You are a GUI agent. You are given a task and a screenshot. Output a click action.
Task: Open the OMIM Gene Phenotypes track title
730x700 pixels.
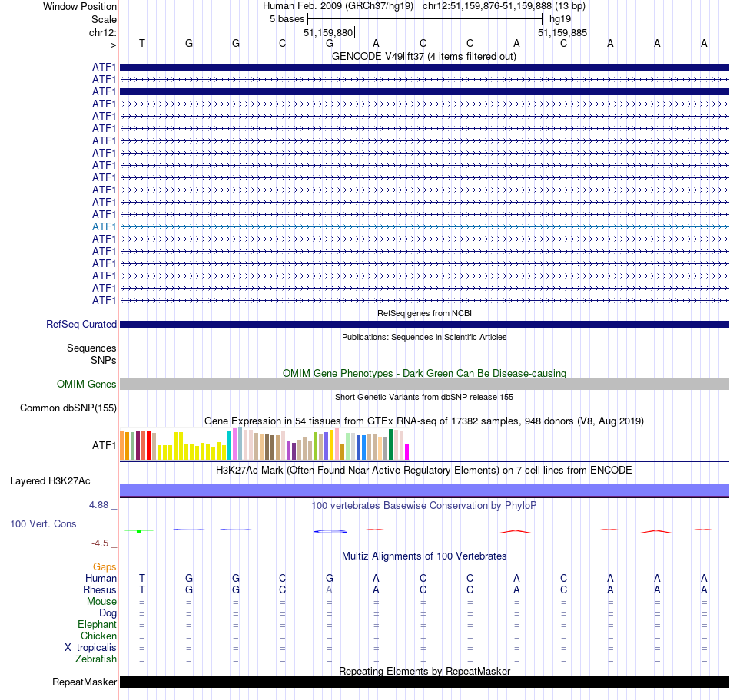click(x=424, y=373)
